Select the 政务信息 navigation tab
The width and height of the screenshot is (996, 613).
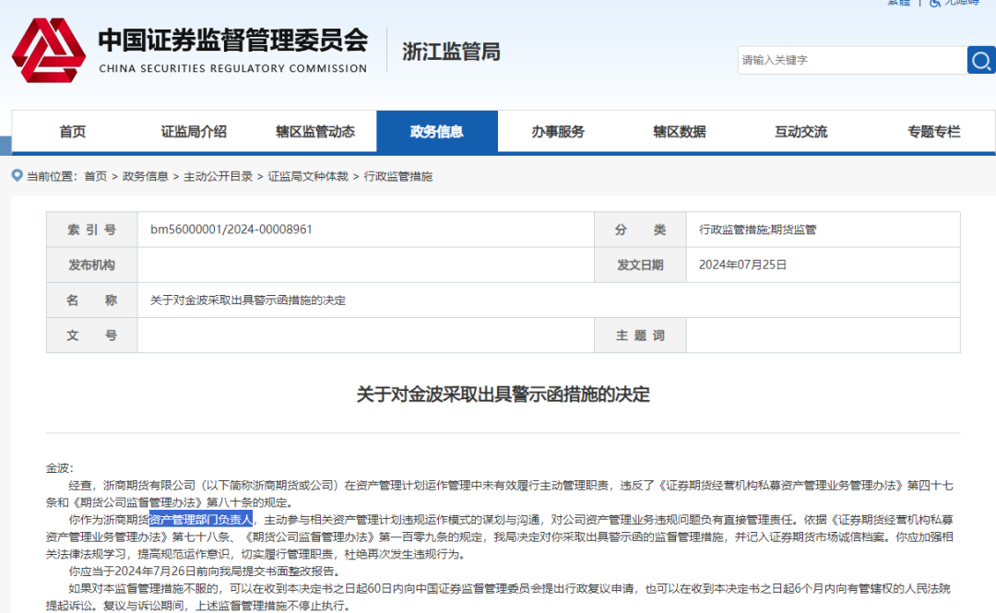coord(436,132)
